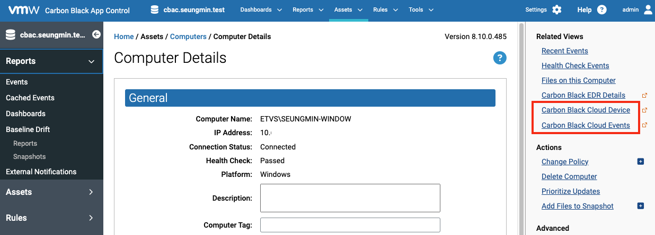Go to Home breadcrumb link
Viewport: 655px width, 235px height.
click(x=124, y=36)
